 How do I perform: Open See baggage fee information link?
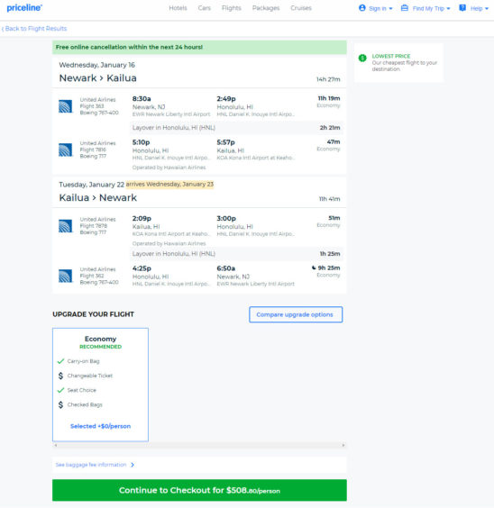pos(91,465)
